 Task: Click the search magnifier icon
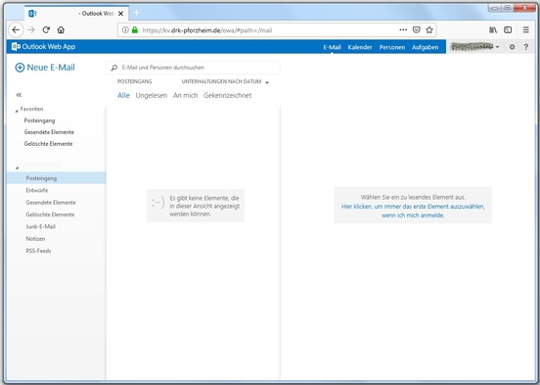114,68
